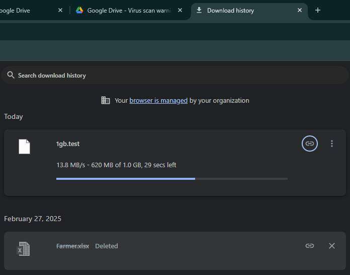
Task: Click the magnifier search icon
Action: (11, 75)
